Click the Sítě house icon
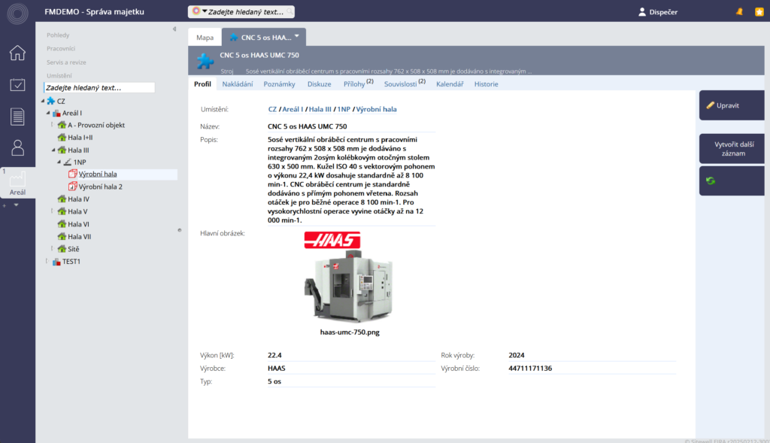This screenshot has height=443, width=770. [62, 248]
